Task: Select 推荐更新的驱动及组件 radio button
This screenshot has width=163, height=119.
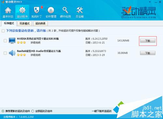Action: click(3, 111)
